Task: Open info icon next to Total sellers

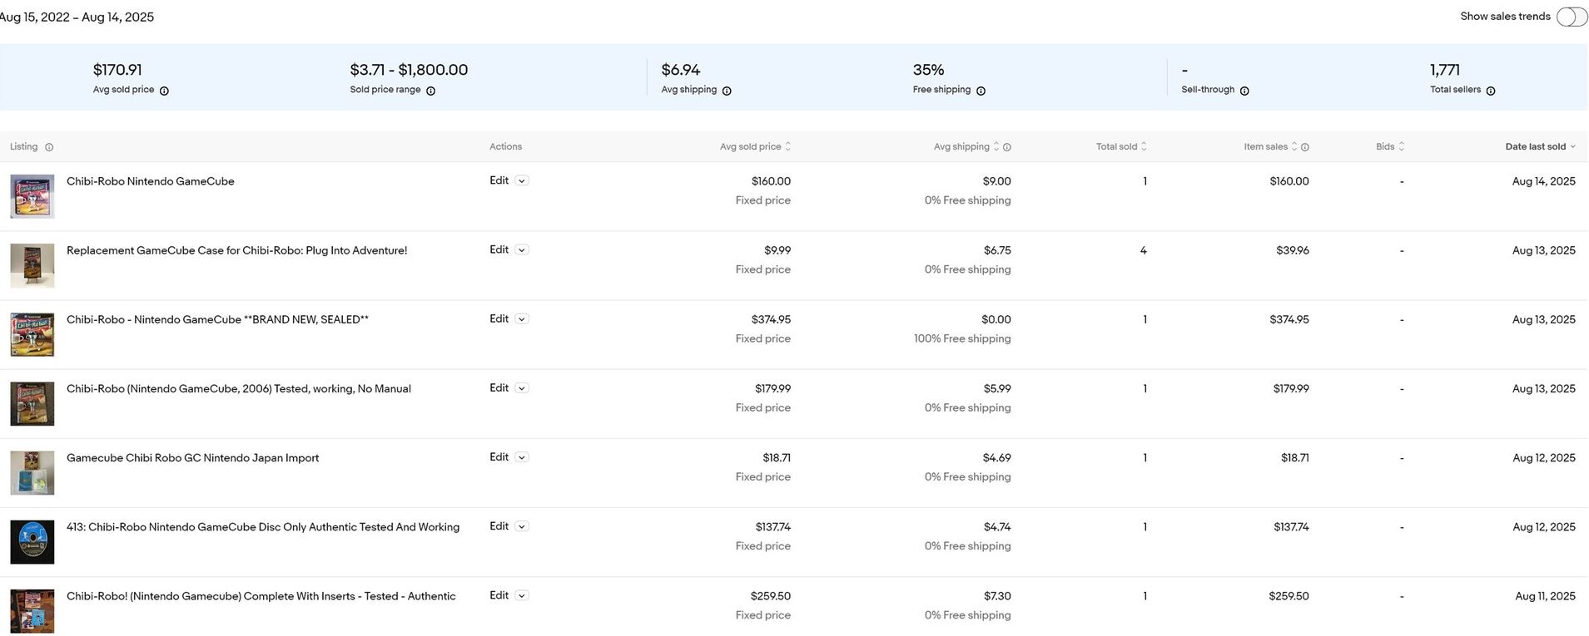Action: pyautogui.click(x=1491, y=91)
